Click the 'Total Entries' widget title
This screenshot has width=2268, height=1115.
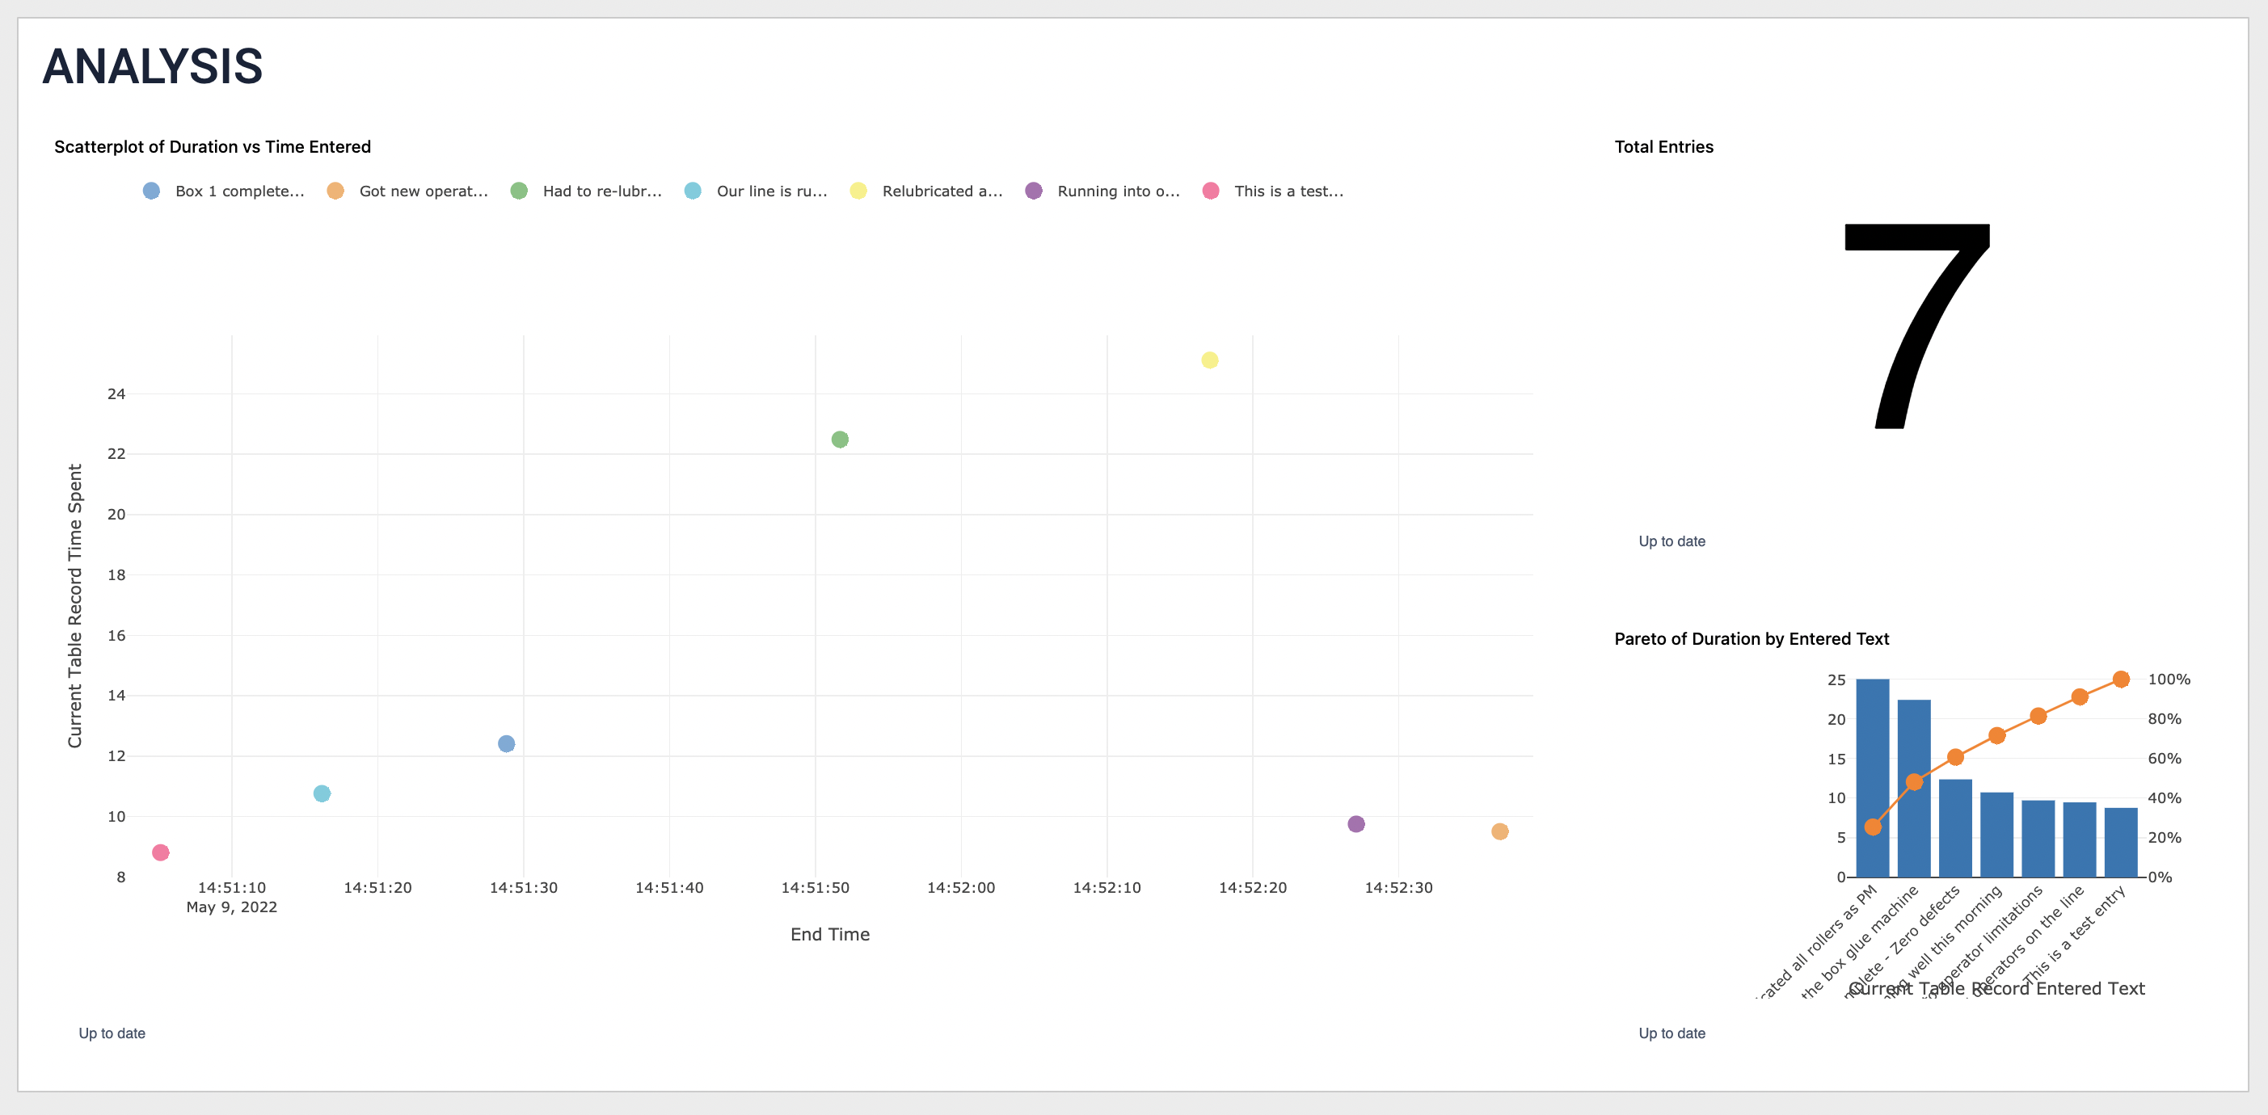coord(1663,147)
